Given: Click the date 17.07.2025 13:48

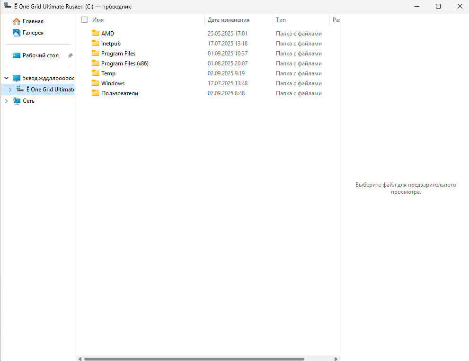Looking at the screenshot, I should 228,83.
